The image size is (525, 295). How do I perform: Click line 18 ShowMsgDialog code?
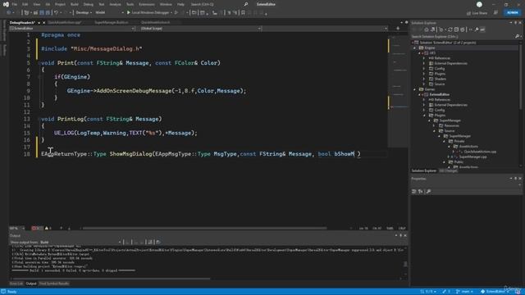point(201,154)
